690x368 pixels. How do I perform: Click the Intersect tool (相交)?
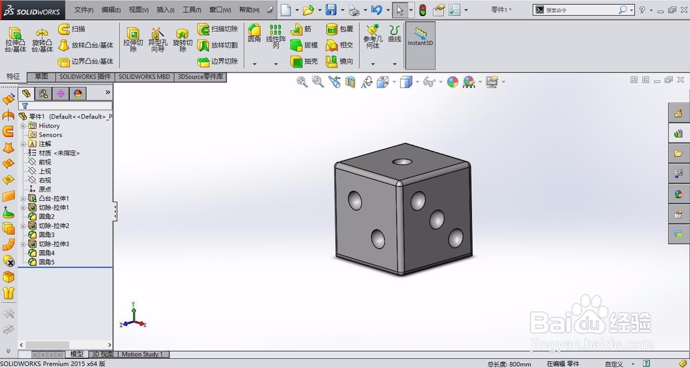tap(339, 45)
